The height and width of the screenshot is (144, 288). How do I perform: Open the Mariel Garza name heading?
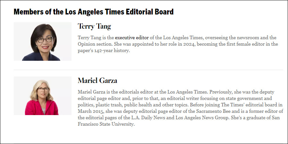97,80
